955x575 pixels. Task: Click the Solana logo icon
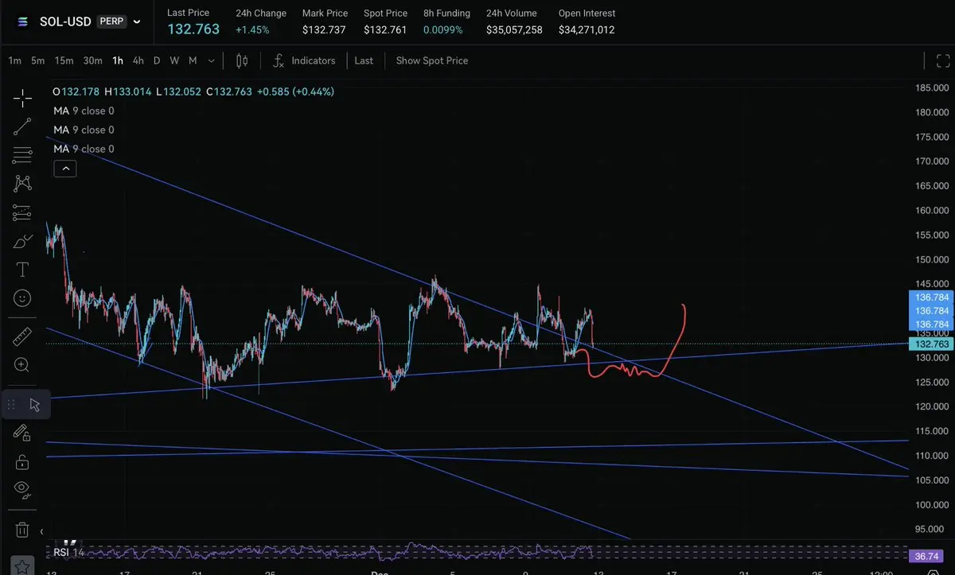[x=23, y=21]
